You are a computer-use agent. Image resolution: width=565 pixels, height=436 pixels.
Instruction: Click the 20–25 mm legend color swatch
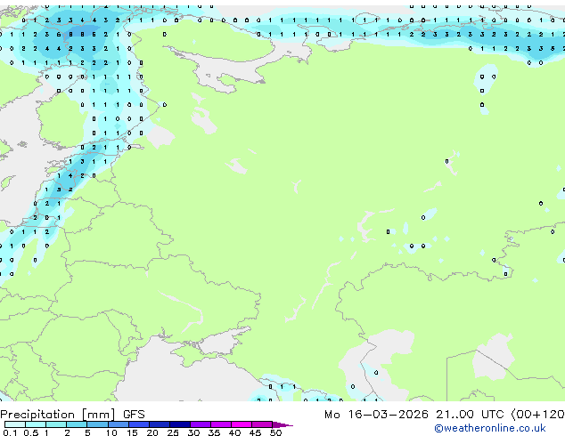tap(159, 424)
